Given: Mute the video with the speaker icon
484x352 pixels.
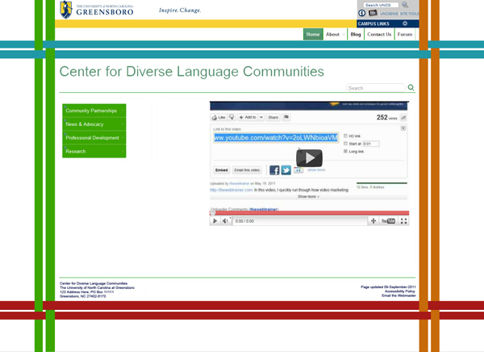Looking at the screenshot, I should (x=225, y=221).
